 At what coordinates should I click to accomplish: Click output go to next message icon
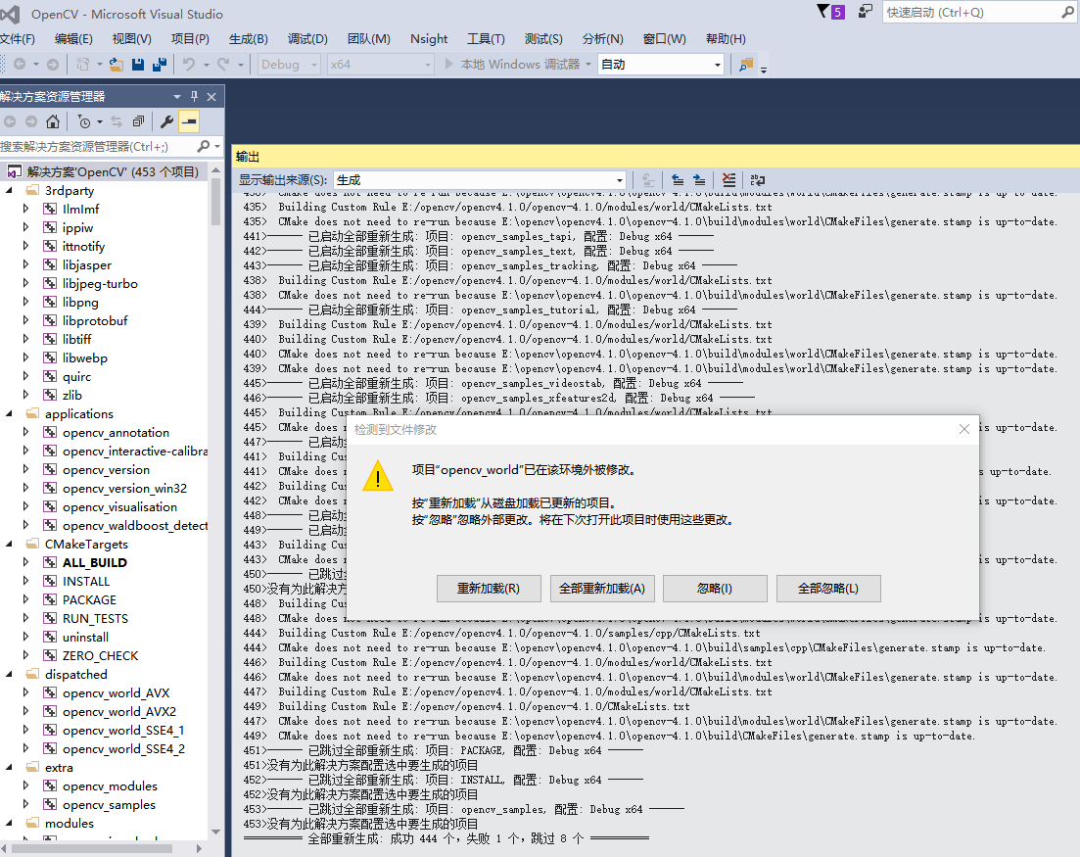699,180
